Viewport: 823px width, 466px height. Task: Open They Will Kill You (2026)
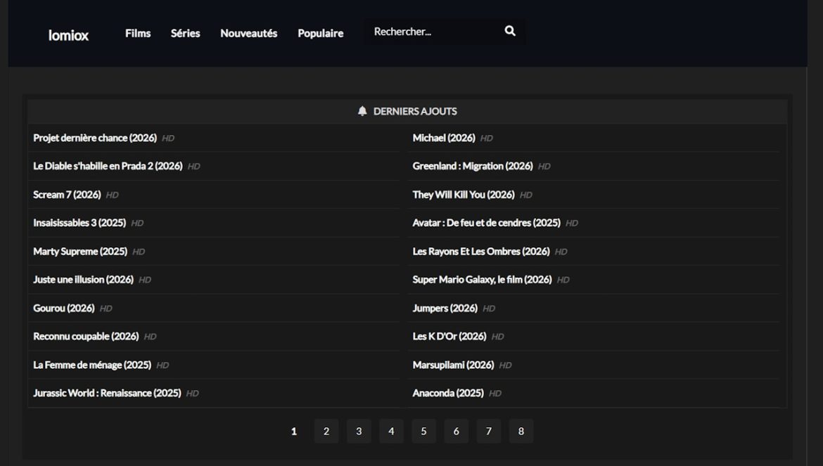[x=464, y=195]
